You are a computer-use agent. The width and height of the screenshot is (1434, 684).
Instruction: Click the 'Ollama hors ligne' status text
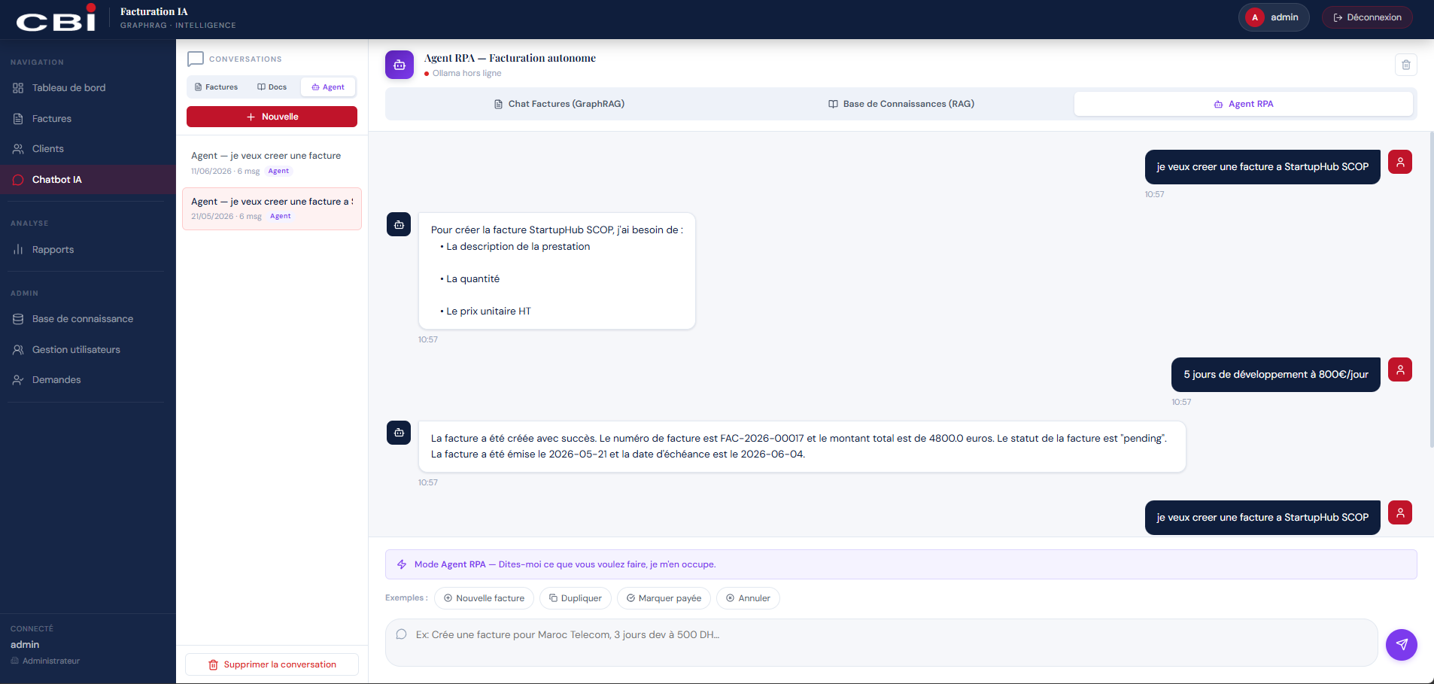(466, 74)
